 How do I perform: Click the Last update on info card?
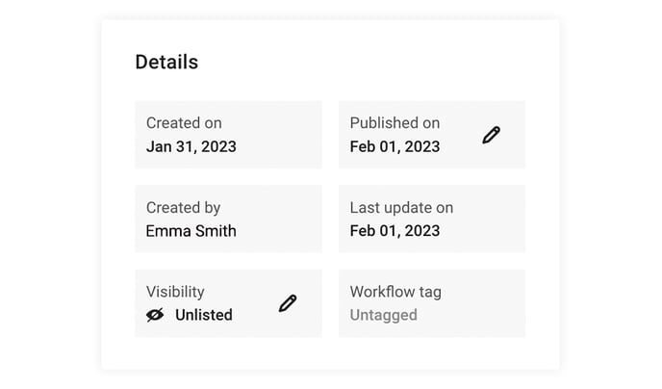point(432,219)
